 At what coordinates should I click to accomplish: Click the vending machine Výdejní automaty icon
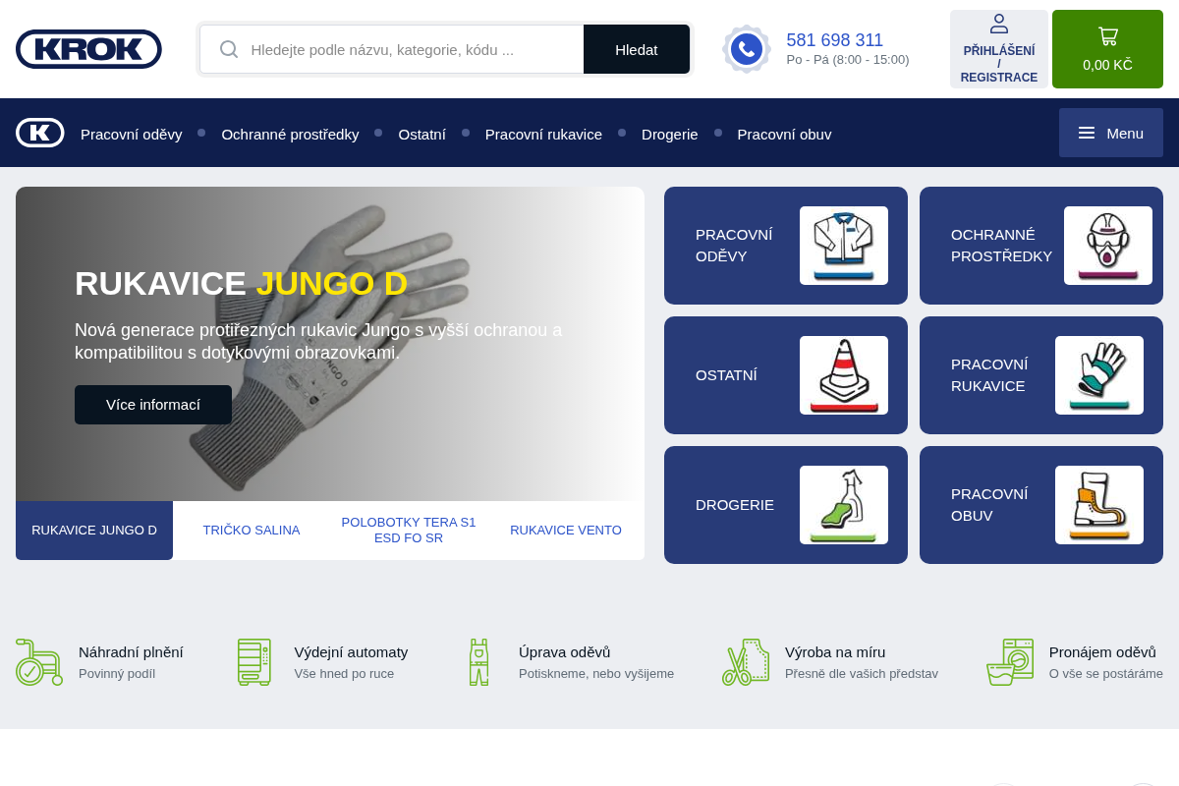254,662
